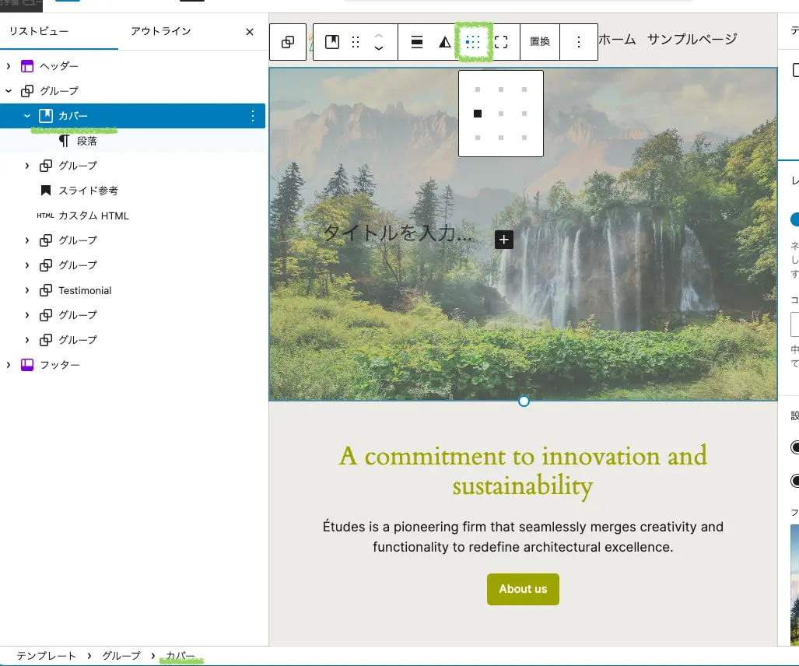Viewport: 799px width, 666px height.
Task: Click the About us button
Action: 523,589
